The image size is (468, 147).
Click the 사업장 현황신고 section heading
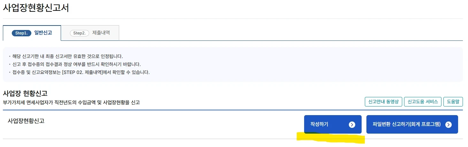[x=25, y=93]
